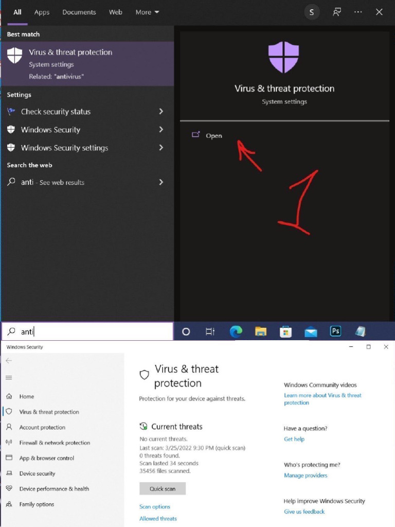Click the Cortana circle icon
This screenshot has height=527, width=395.
(x=186, y=332)
